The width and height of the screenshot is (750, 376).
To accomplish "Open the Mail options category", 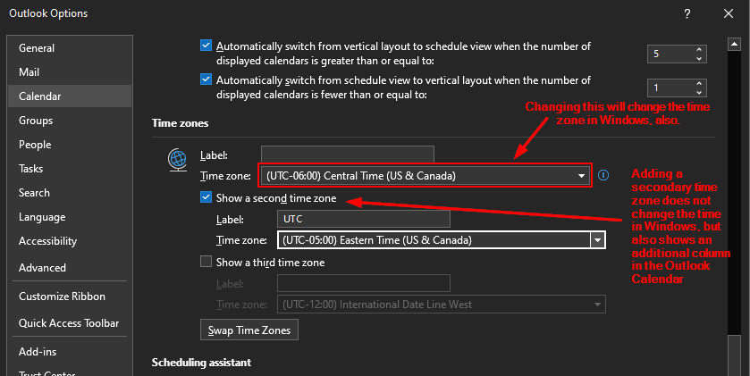I will coord(29,71).
